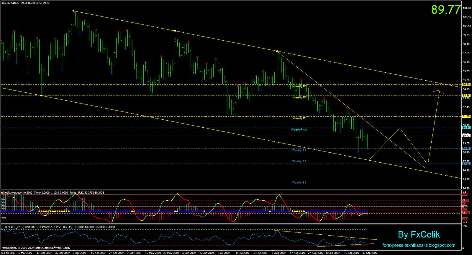Select the trendline anchor at the August 2009 peak
Screen dimensions: 472x255
tap(277, 51)
